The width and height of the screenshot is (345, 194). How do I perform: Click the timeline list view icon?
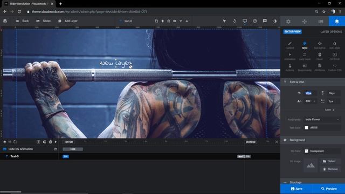tap(10, 142)
